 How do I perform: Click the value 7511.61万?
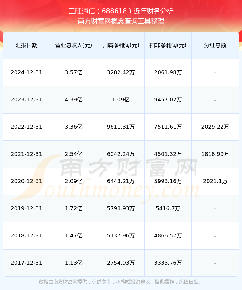pos(168,127)
